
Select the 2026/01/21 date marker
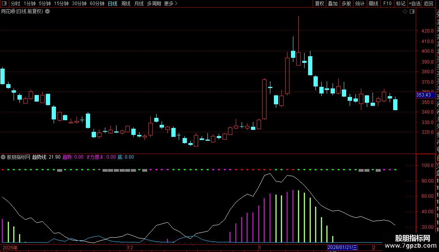click(x=342, y=247)
